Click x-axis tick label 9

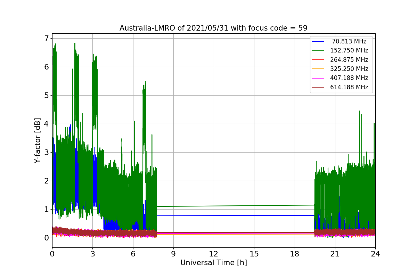(173, 254)
